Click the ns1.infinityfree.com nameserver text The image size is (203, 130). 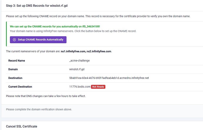point(73,51)
